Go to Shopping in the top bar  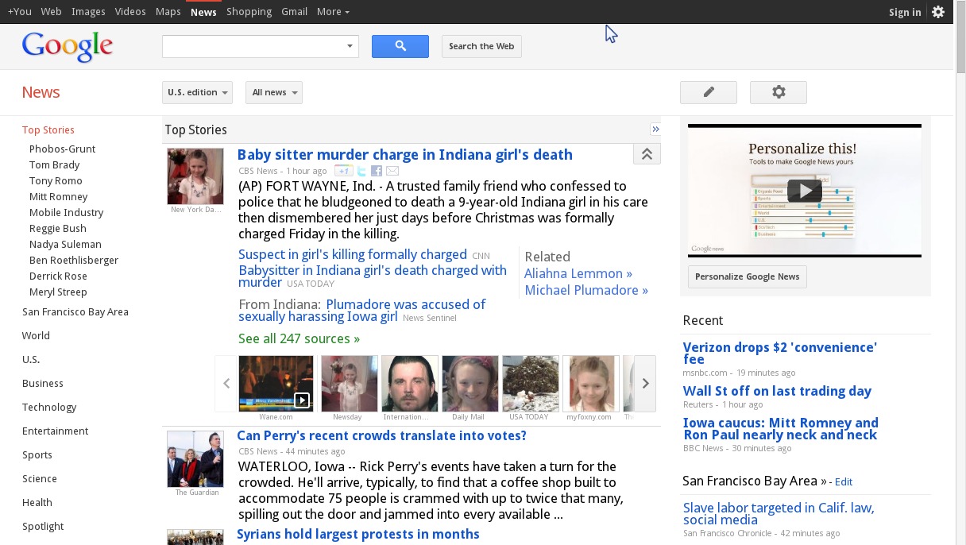point(249,12)
